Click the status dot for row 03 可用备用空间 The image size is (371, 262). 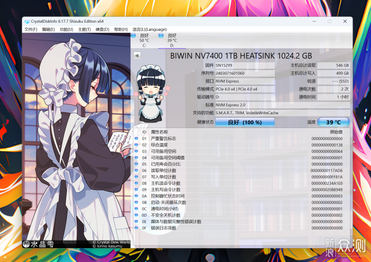[x=136, y=151]
